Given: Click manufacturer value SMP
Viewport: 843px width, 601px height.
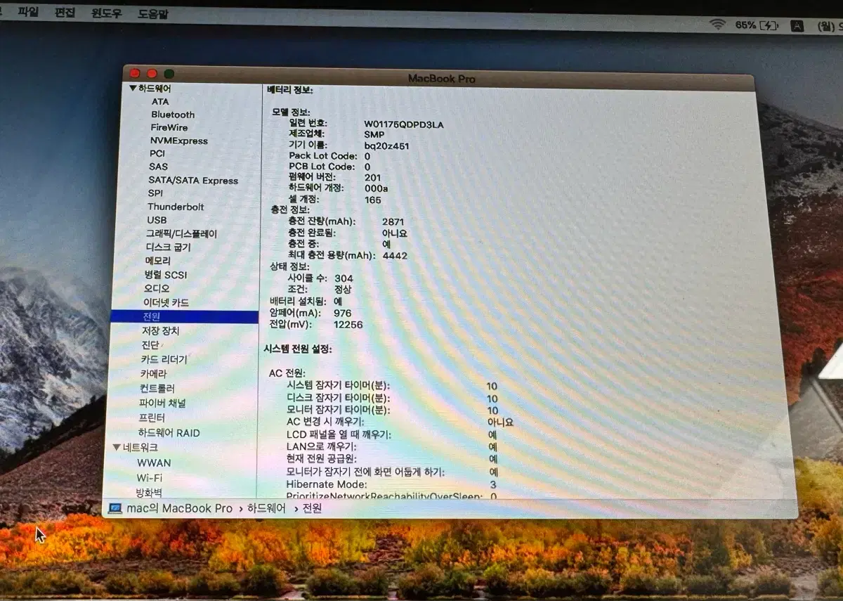Looking at the screenshot, I should click(x=374, y=135).
